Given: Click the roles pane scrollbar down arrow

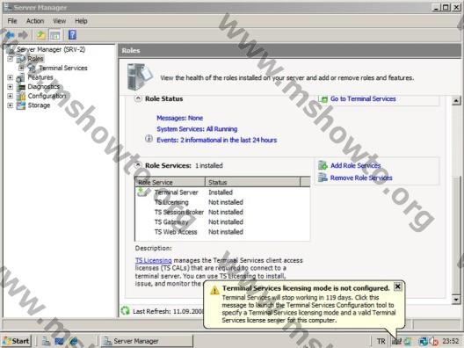Looking at the screenshot, I should (456, 300).
